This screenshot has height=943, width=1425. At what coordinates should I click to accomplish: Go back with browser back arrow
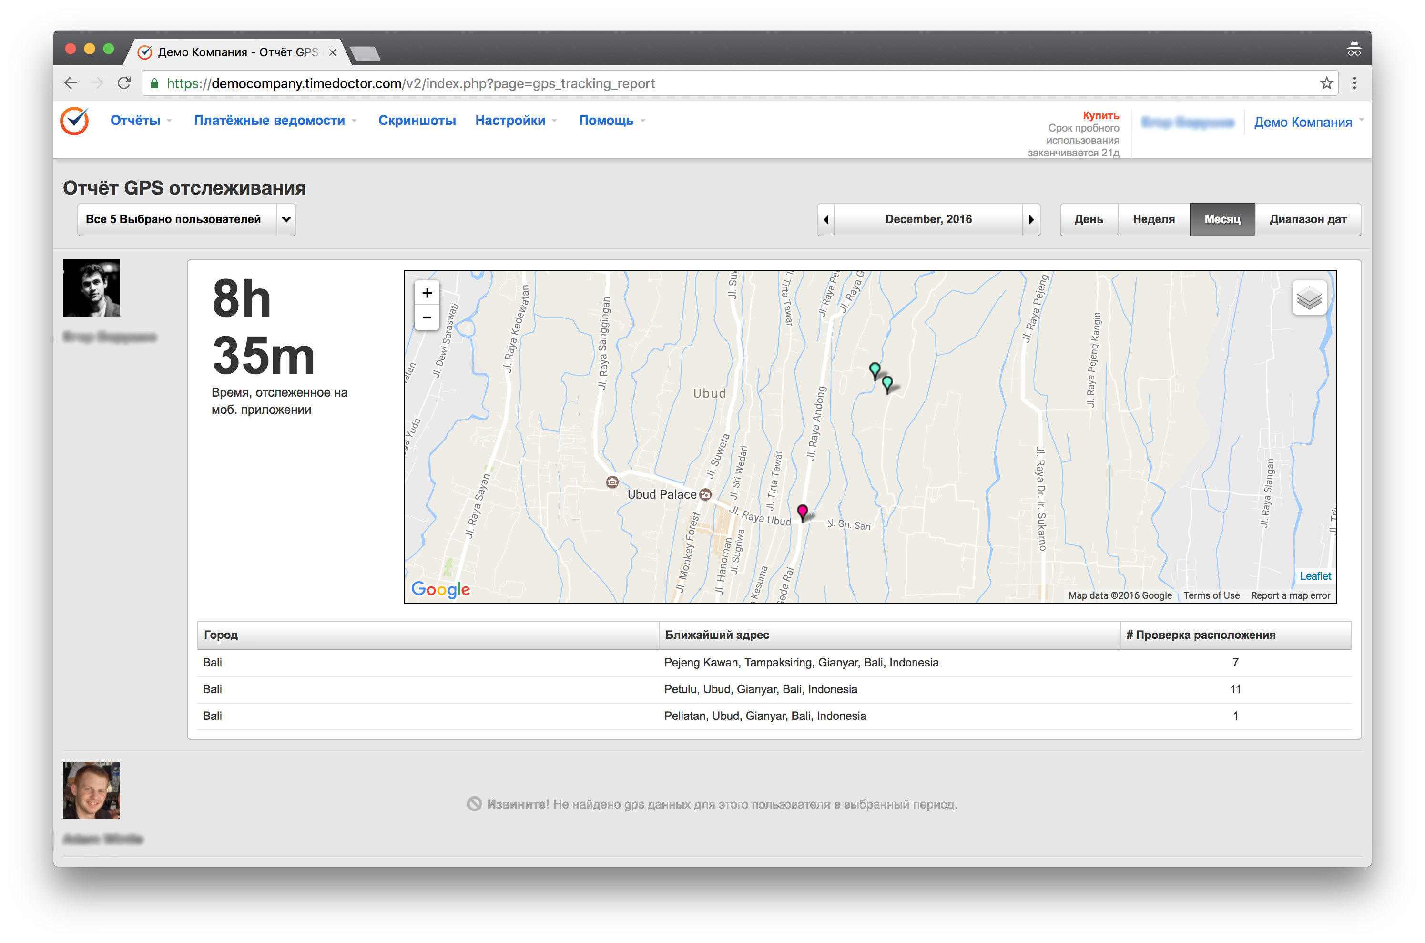71,83
